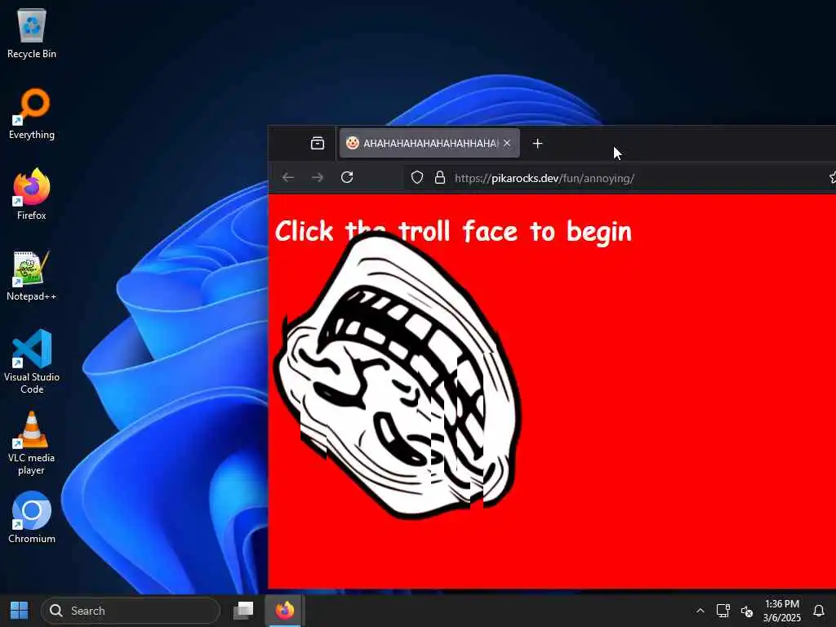This screenshot has height=627, width=836.
Task: Close the AHAHAHAHA tab
Action: click(507, 143)
